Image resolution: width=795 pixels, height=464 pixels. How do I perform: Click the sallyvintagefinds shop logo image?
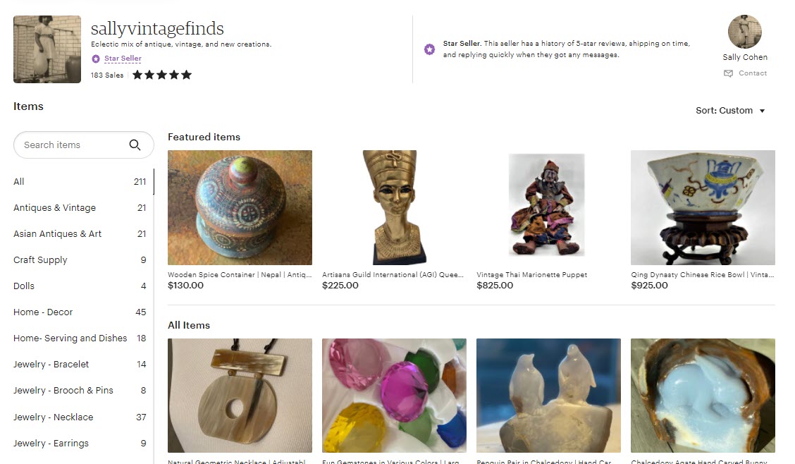point(47,49)
